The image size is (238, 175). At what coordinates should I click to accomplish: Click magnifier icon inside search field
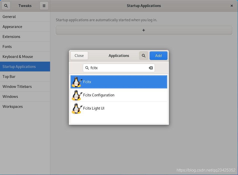[87, 68]
